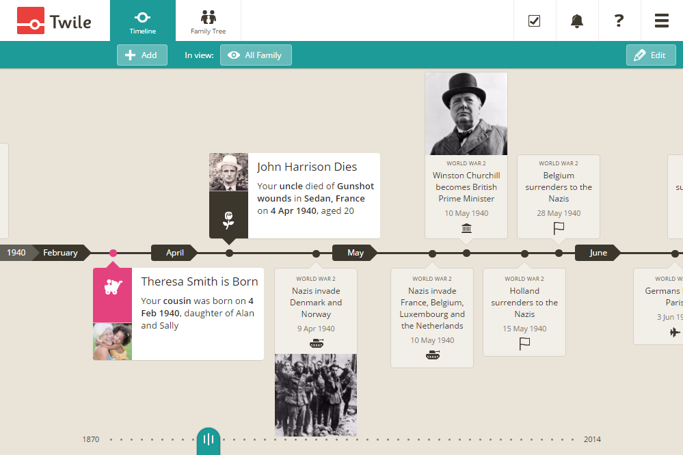Open the notifications bell

577,20
